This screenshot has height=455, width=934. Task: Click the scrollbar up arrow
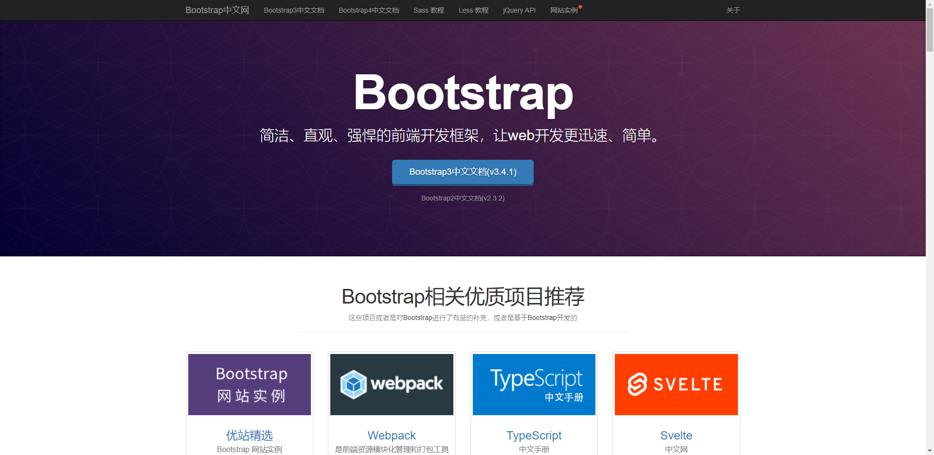[x=930, y=4]
